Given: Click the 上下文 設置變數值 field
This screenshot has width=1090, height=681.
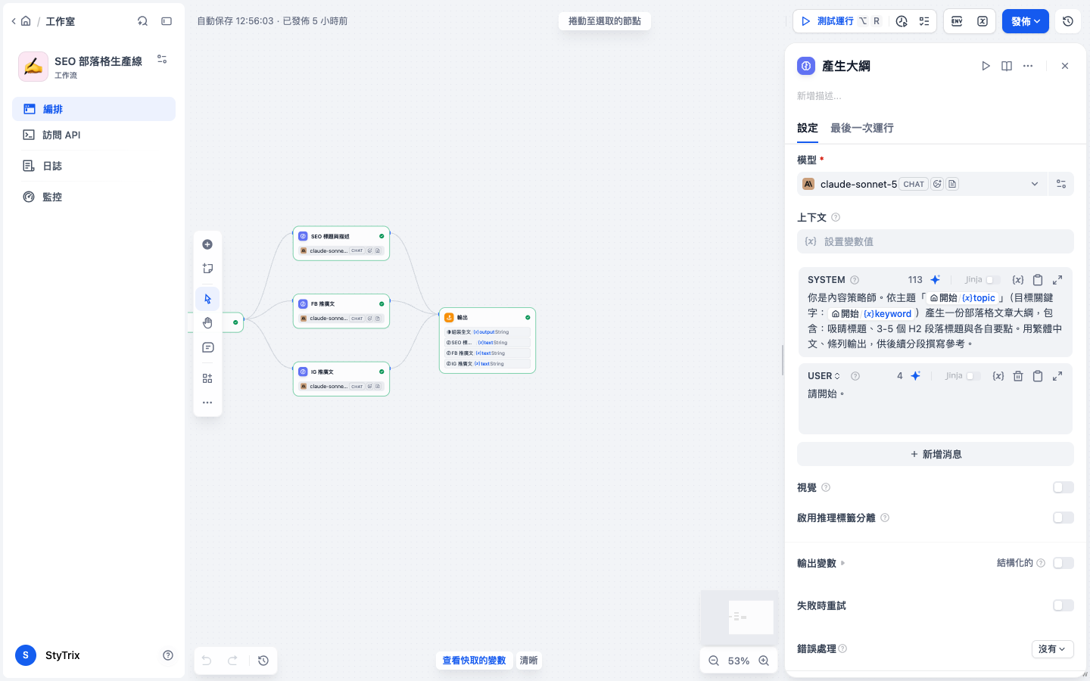Looking at the screenshot, I should pyautogui.click(x=936, y=241).
